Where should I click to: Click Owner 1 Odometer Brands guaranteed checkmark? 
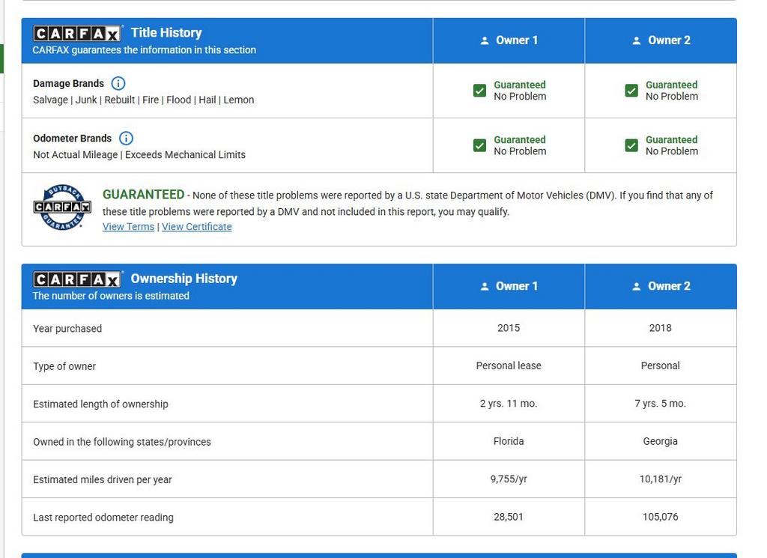[480, 145]
